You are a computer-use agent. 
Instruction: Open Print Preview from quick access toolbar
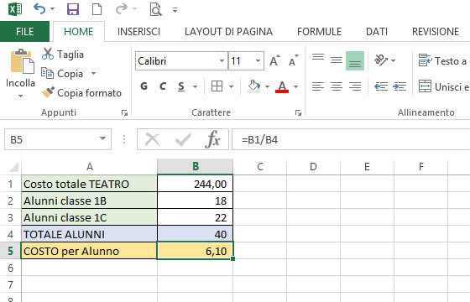point(155,9)
